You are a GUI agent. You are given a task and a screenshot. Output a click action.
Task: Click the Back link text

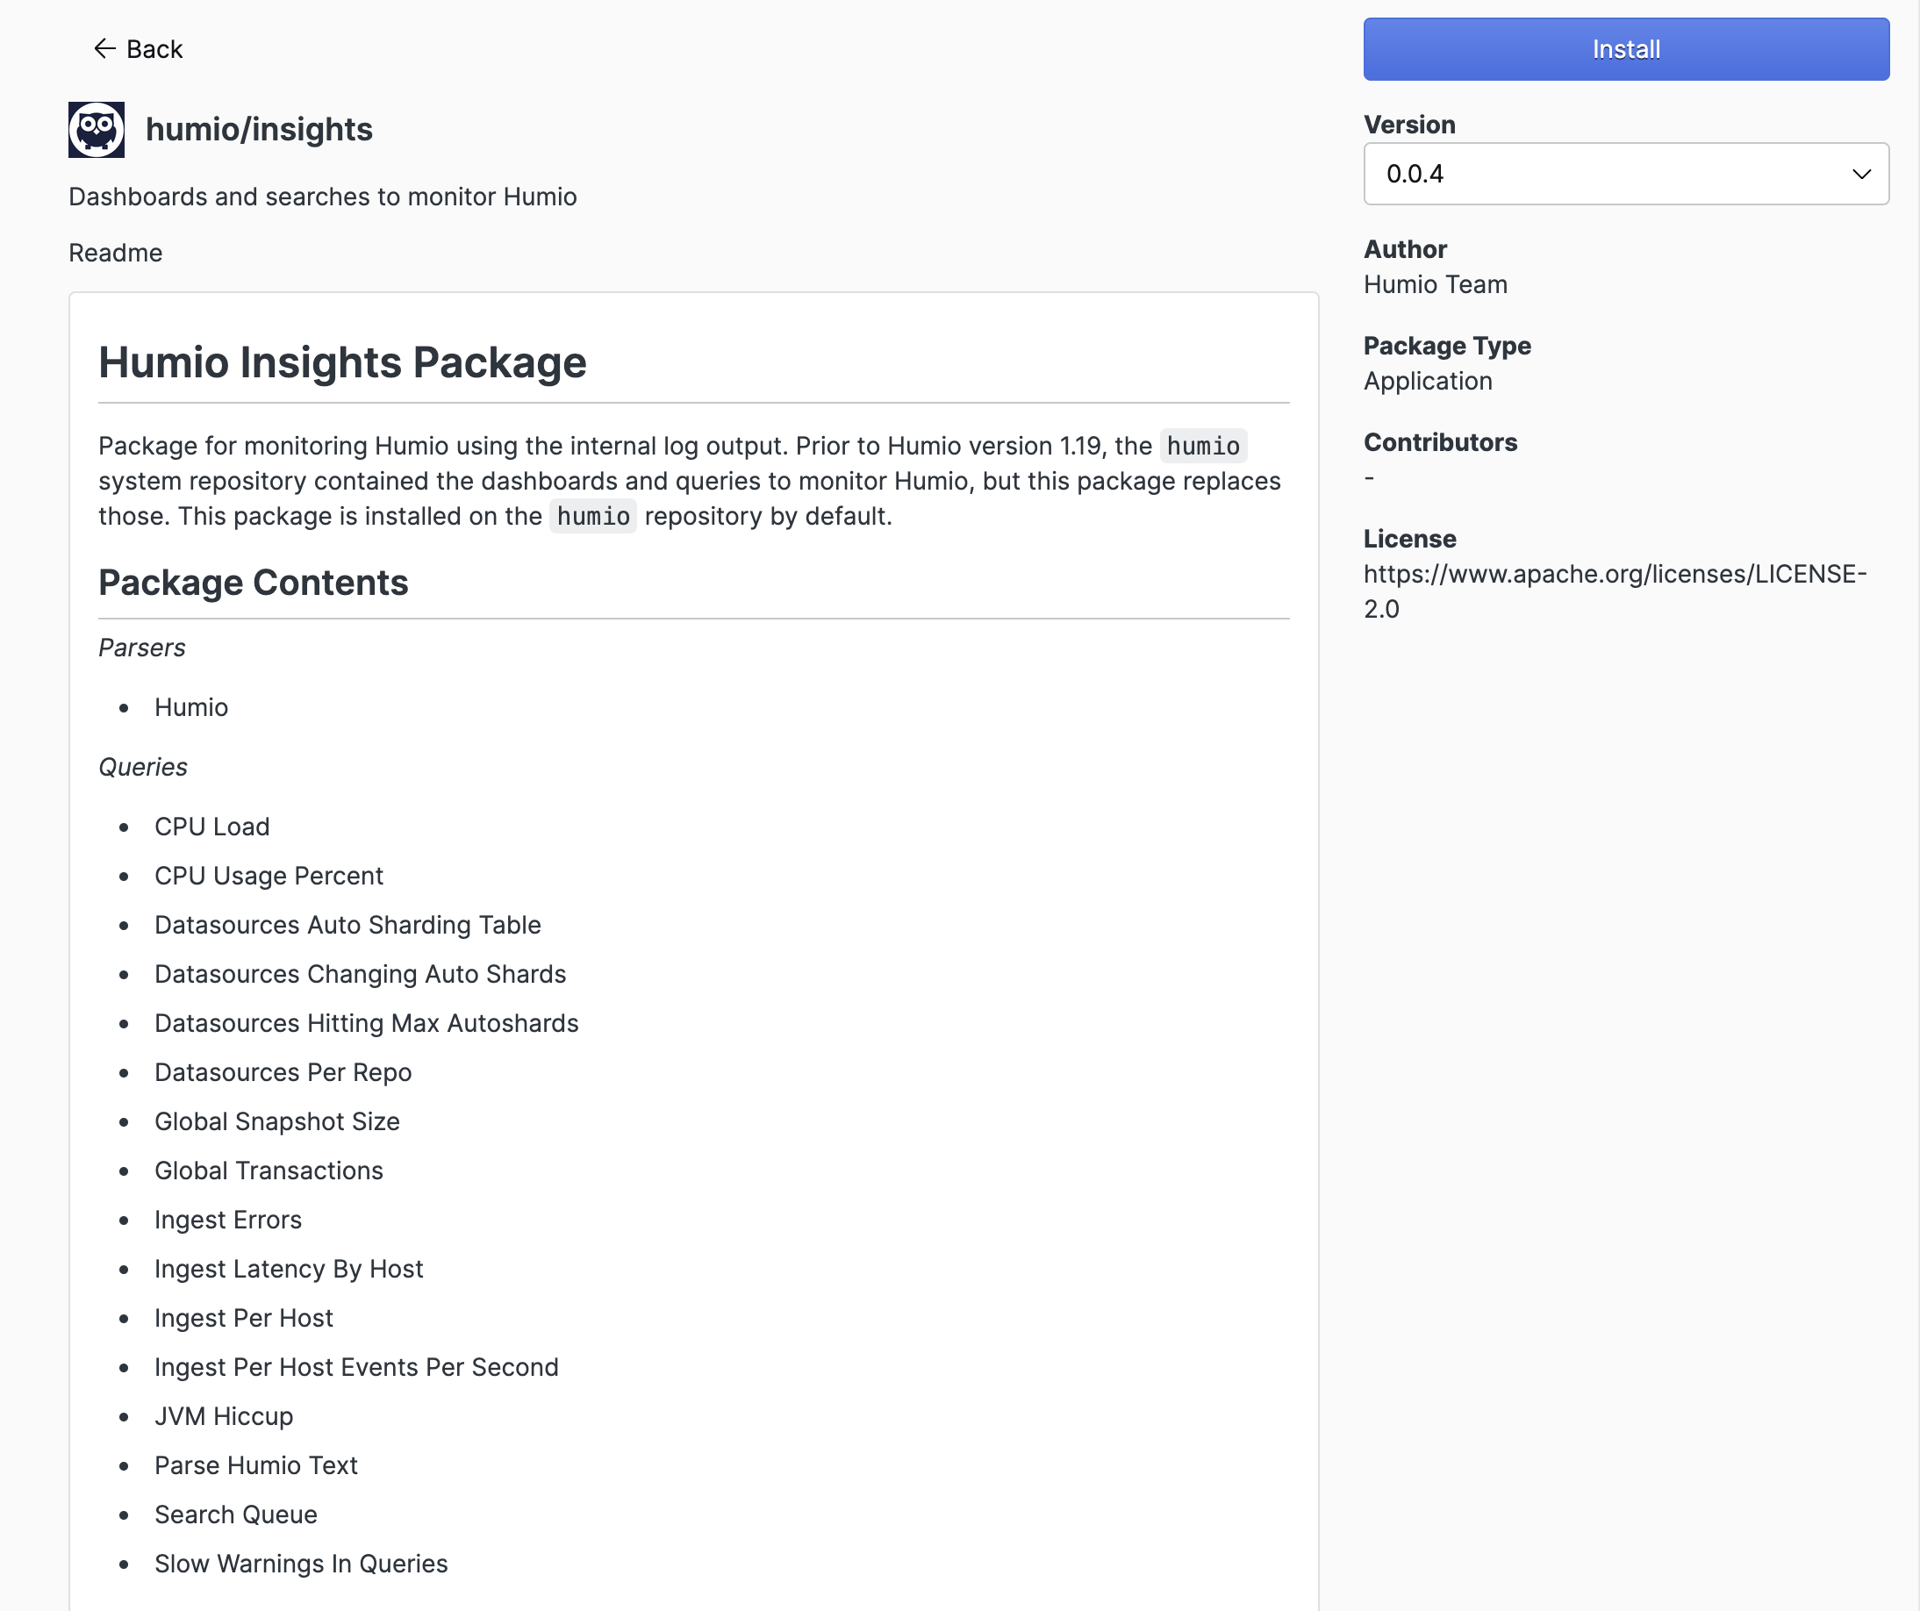[154, 49]
